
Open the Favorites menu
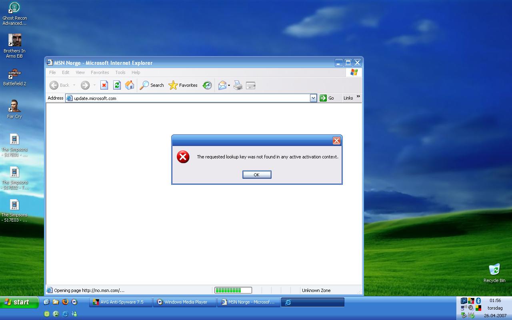100,72
